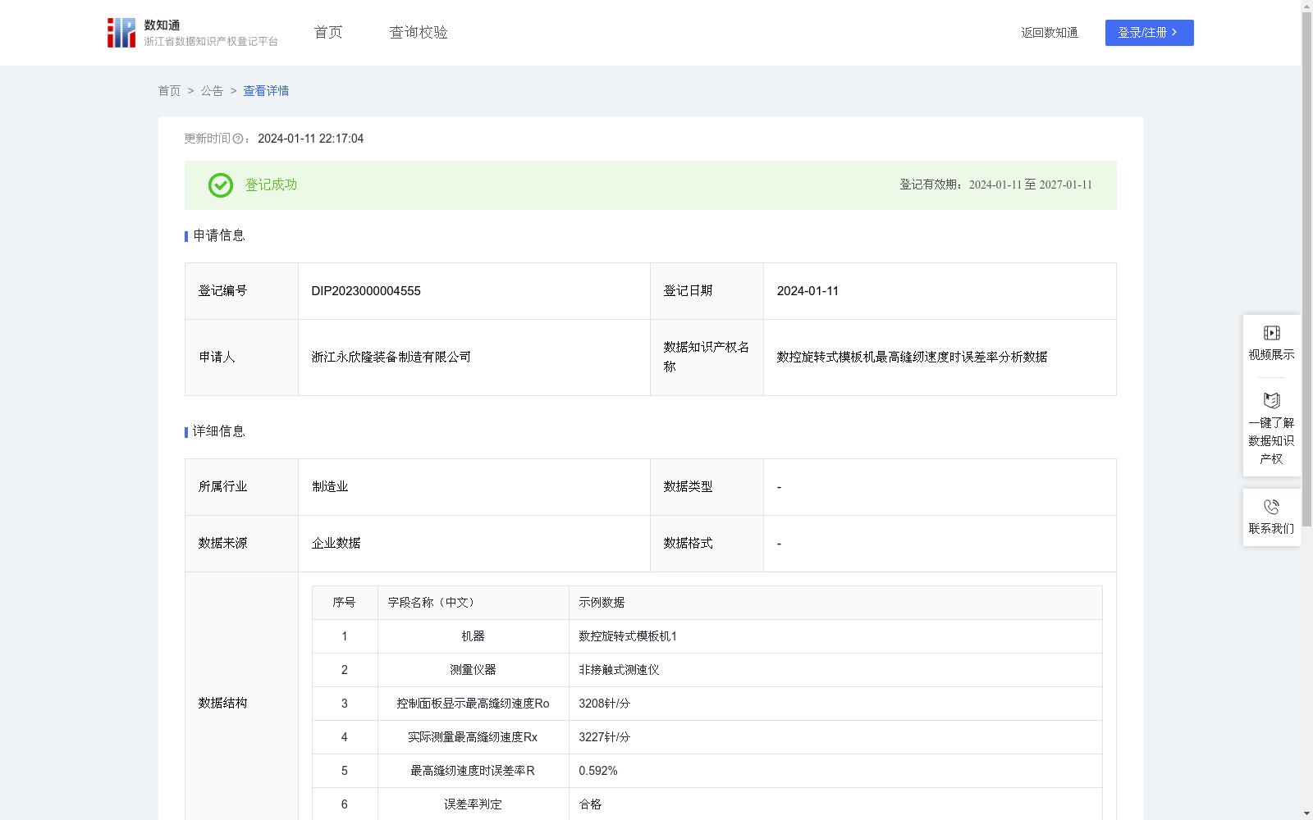Click the field name 误差率判定

(x=473, y=804)
